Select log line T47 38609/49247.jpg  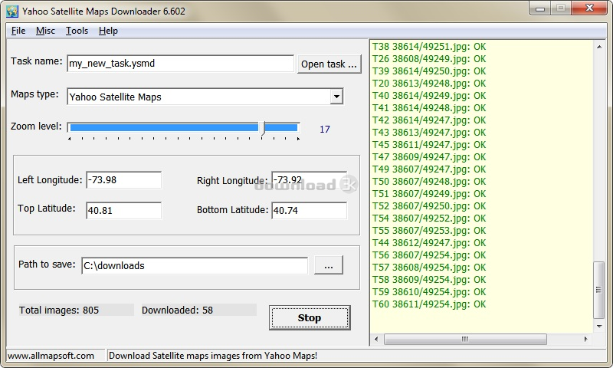click(x=429, y=157)
